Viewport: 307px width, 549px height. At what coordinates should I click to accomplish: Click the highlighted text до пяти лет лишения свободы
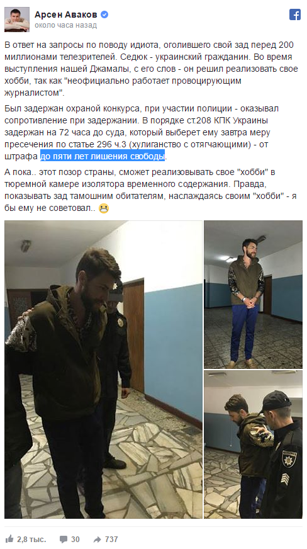(103, 156)
